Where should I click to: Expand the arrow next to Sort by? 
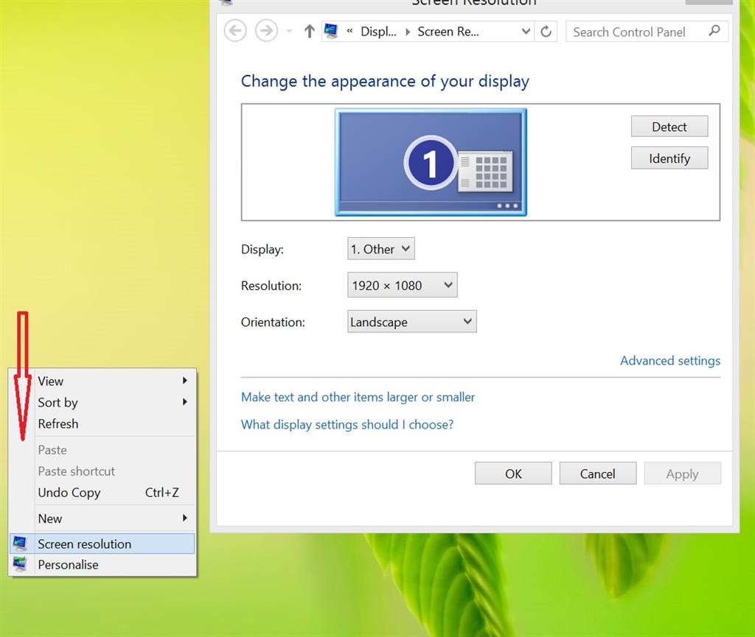coord(185,402)
